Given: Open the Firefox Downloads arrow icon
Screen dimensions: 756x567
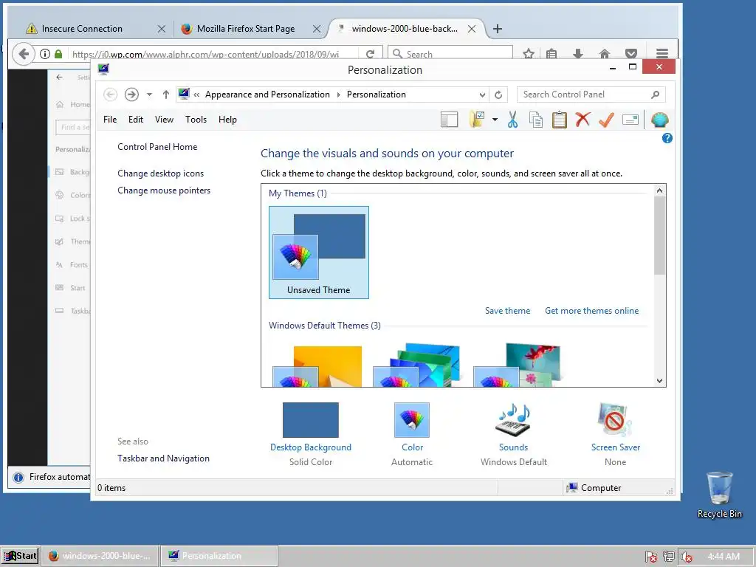Looking at the screenshot, I should point(578,53).
